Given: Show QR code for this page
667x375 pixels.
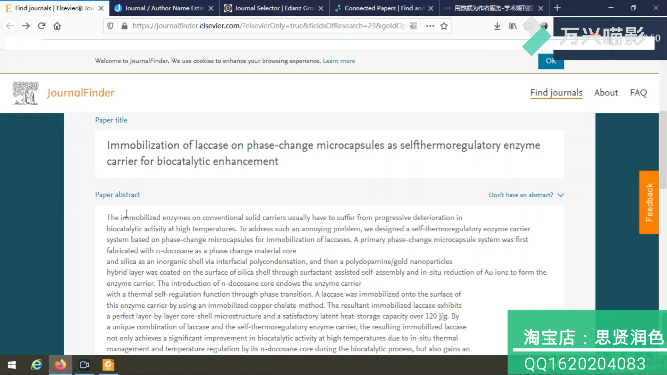Looking at the screenshot, I should point(413,26).
